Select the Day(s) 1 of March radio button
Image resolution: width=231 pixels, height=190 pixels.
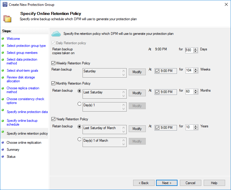click(79, 139)
